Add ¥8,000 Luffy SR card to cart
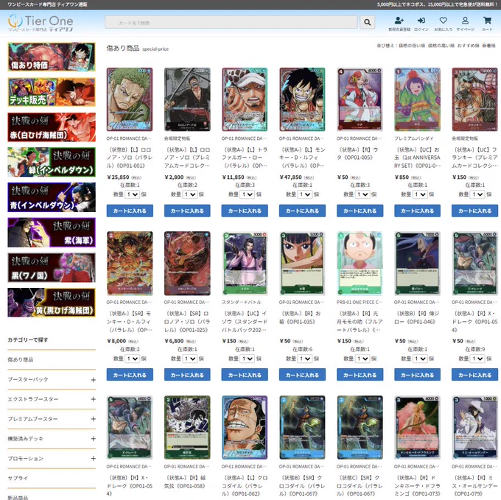The image size is (501, 500). point(130,375)
